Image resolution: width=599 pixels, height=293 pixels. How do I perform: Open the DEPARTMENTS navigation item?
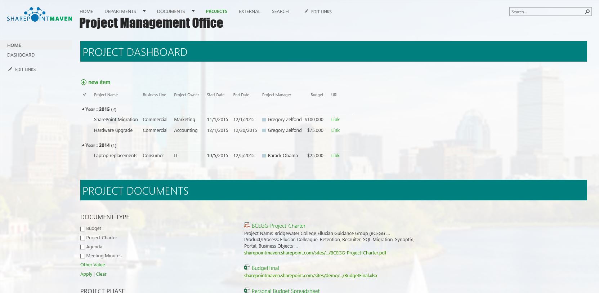pyautogui.click(x=120, y=12)
